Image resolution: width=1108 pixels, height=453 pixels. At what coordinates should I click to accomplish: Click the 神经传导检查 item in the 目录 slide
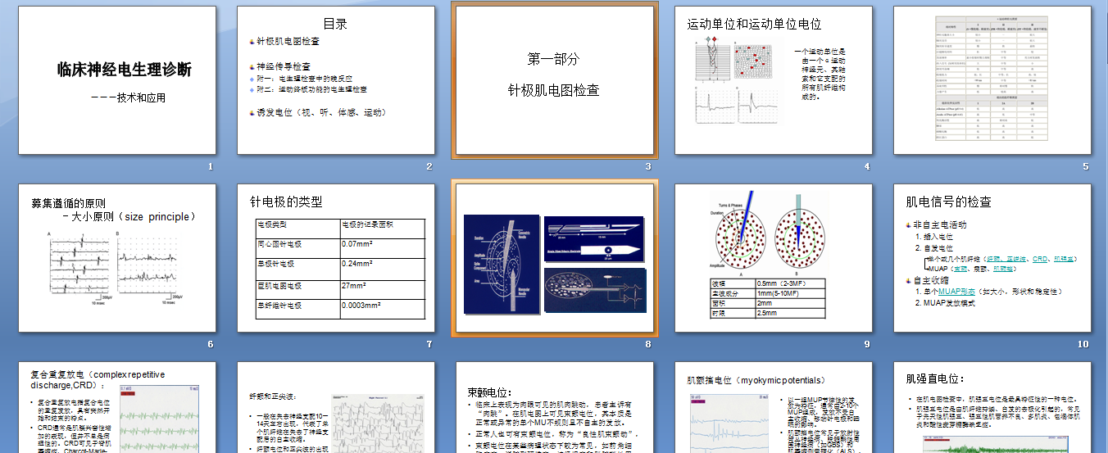(x=284, y=66)
